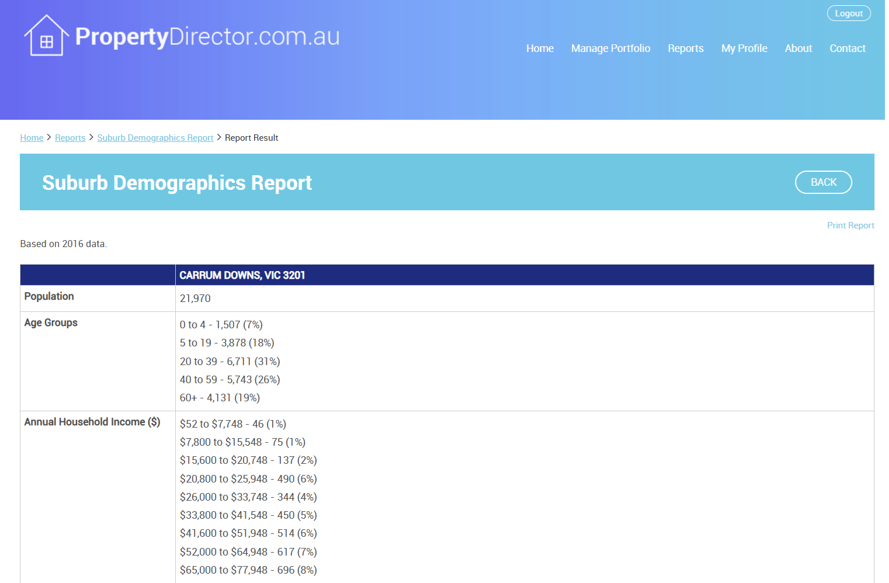The image size is (889, 583).
Task: Open Reports from the top navigation bar
Action: (x=685, y=48)
